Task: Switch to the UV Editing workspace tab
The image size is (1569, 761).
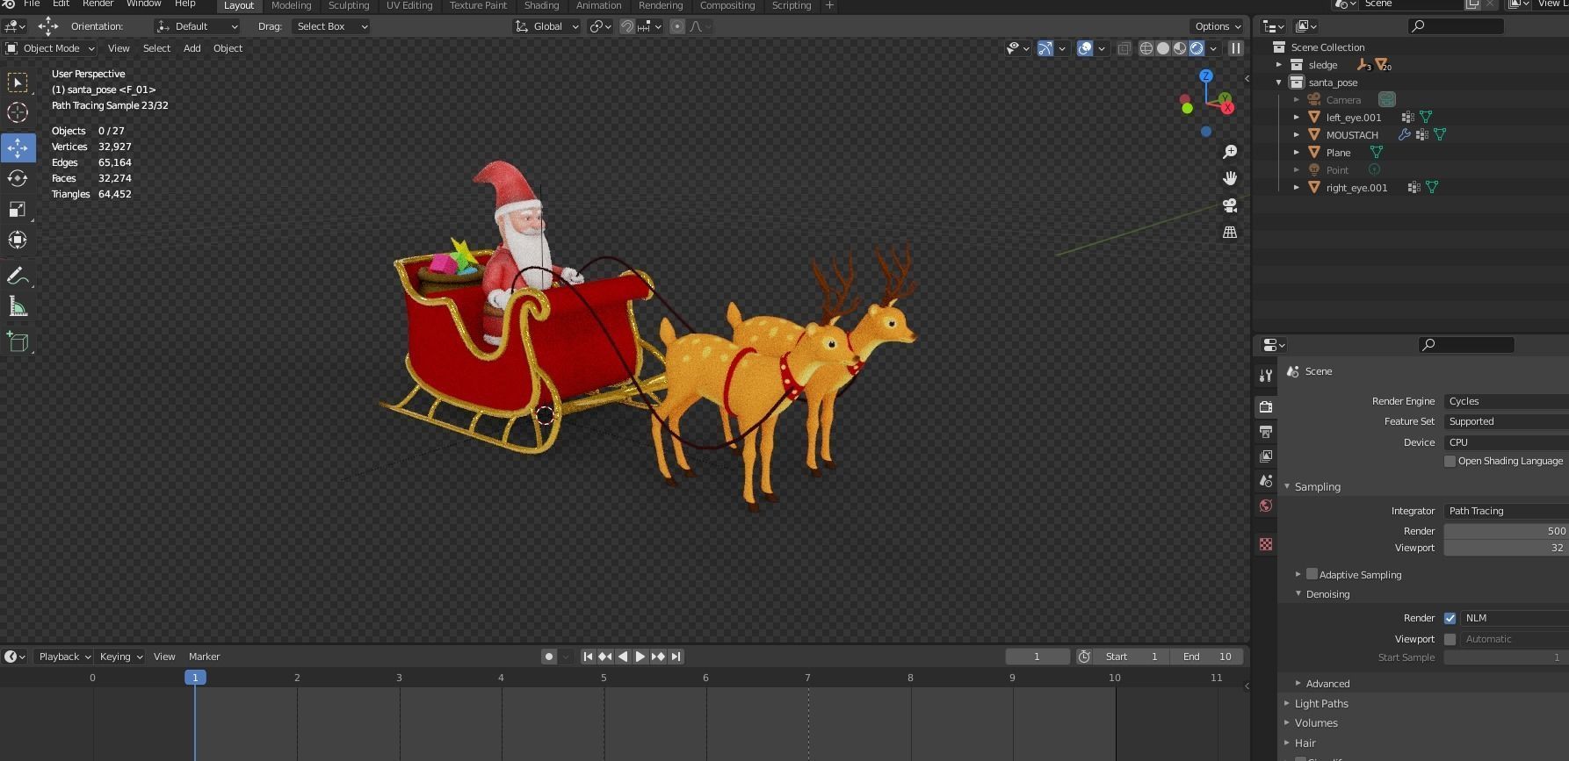Action: click(409, 5)
